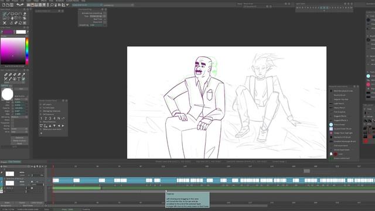Select the light blue round eraser preset icon

click(331, 125)
